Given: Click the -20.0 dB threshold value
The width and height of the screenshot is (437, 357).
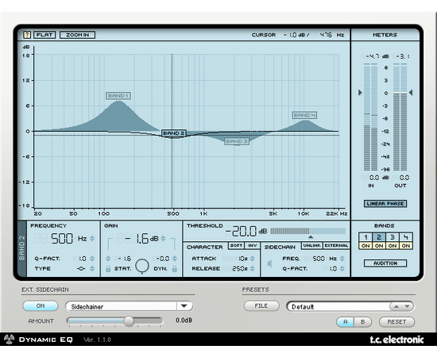Looking at the screenshot, I should 242,231.
